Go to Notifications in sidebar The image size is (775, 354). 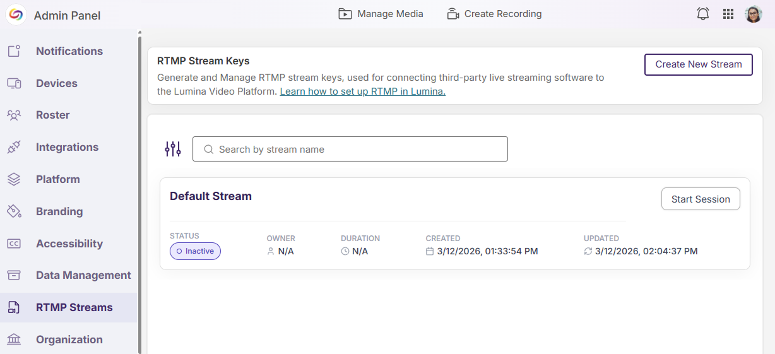pyautogui.click(x=68, y=51)
